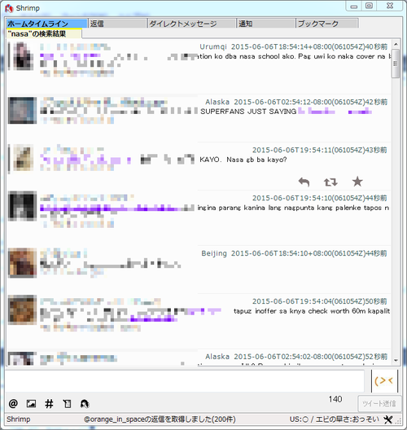Open avatar of the 'parang kanina lang nagpunta' tweet
The height and width of the screenshot is (430, 407).
[22, 206]
